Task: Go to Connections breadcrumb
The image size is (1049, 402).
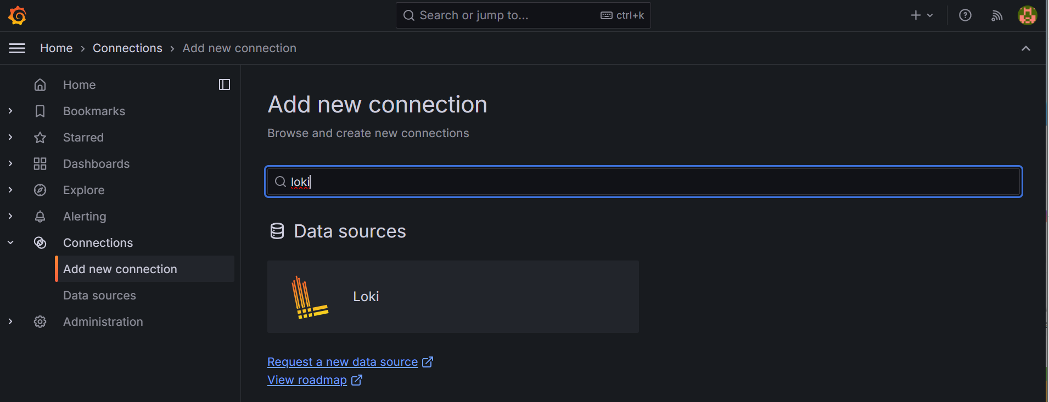Action: point(127,48)
